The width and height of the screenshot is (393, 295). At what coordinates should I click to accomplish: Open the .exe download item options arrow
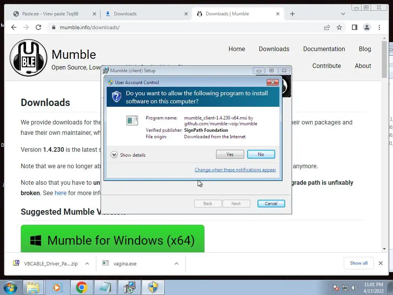click(x=177, y=264)
